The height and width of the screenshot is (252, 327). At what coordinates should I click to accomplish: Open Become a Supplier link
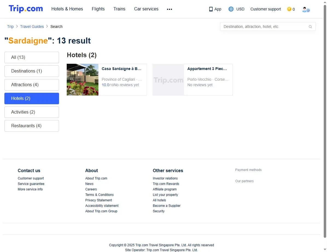[167, 206]
